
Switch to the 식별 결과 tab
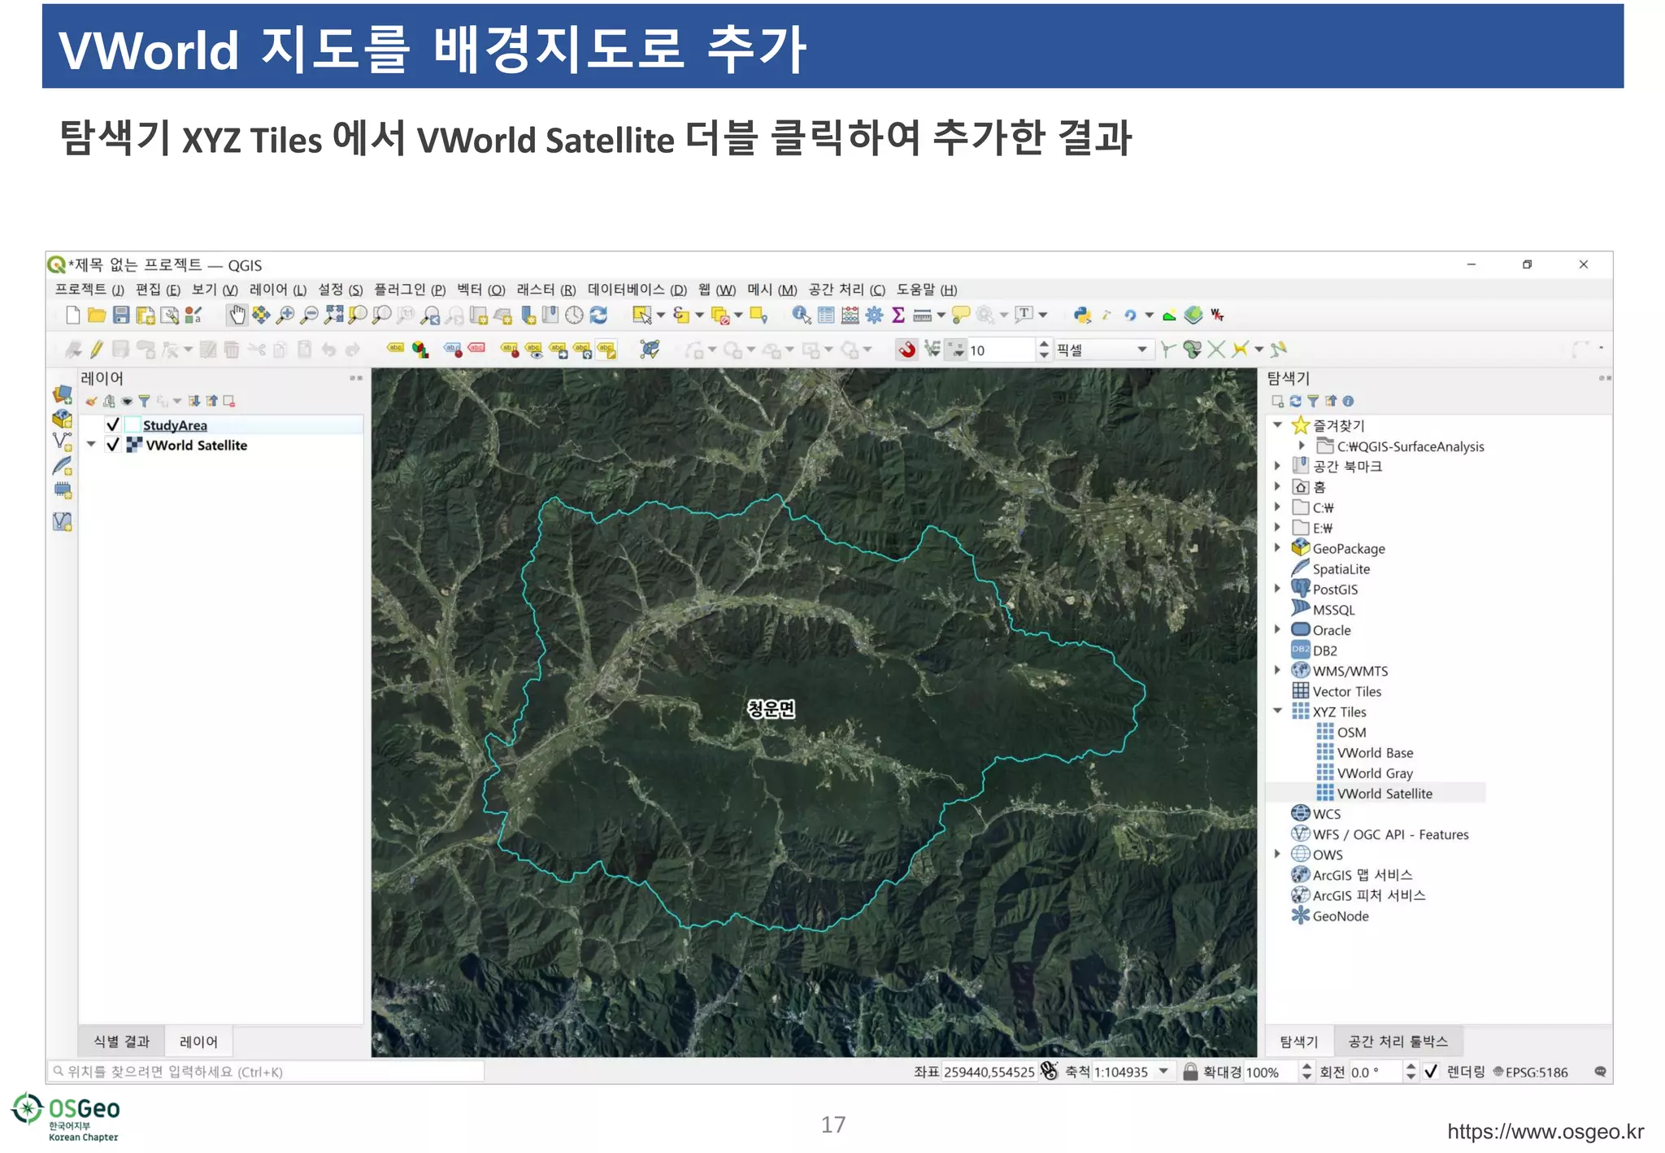(121, 1042)
